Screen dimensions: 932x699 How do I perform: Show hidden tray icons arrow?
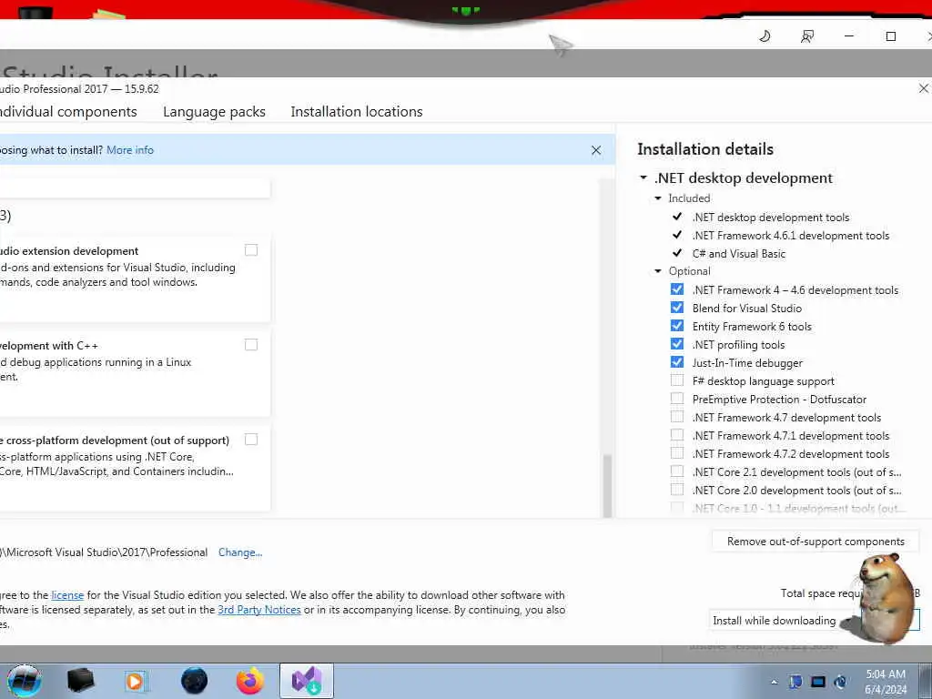pos(774,682)
